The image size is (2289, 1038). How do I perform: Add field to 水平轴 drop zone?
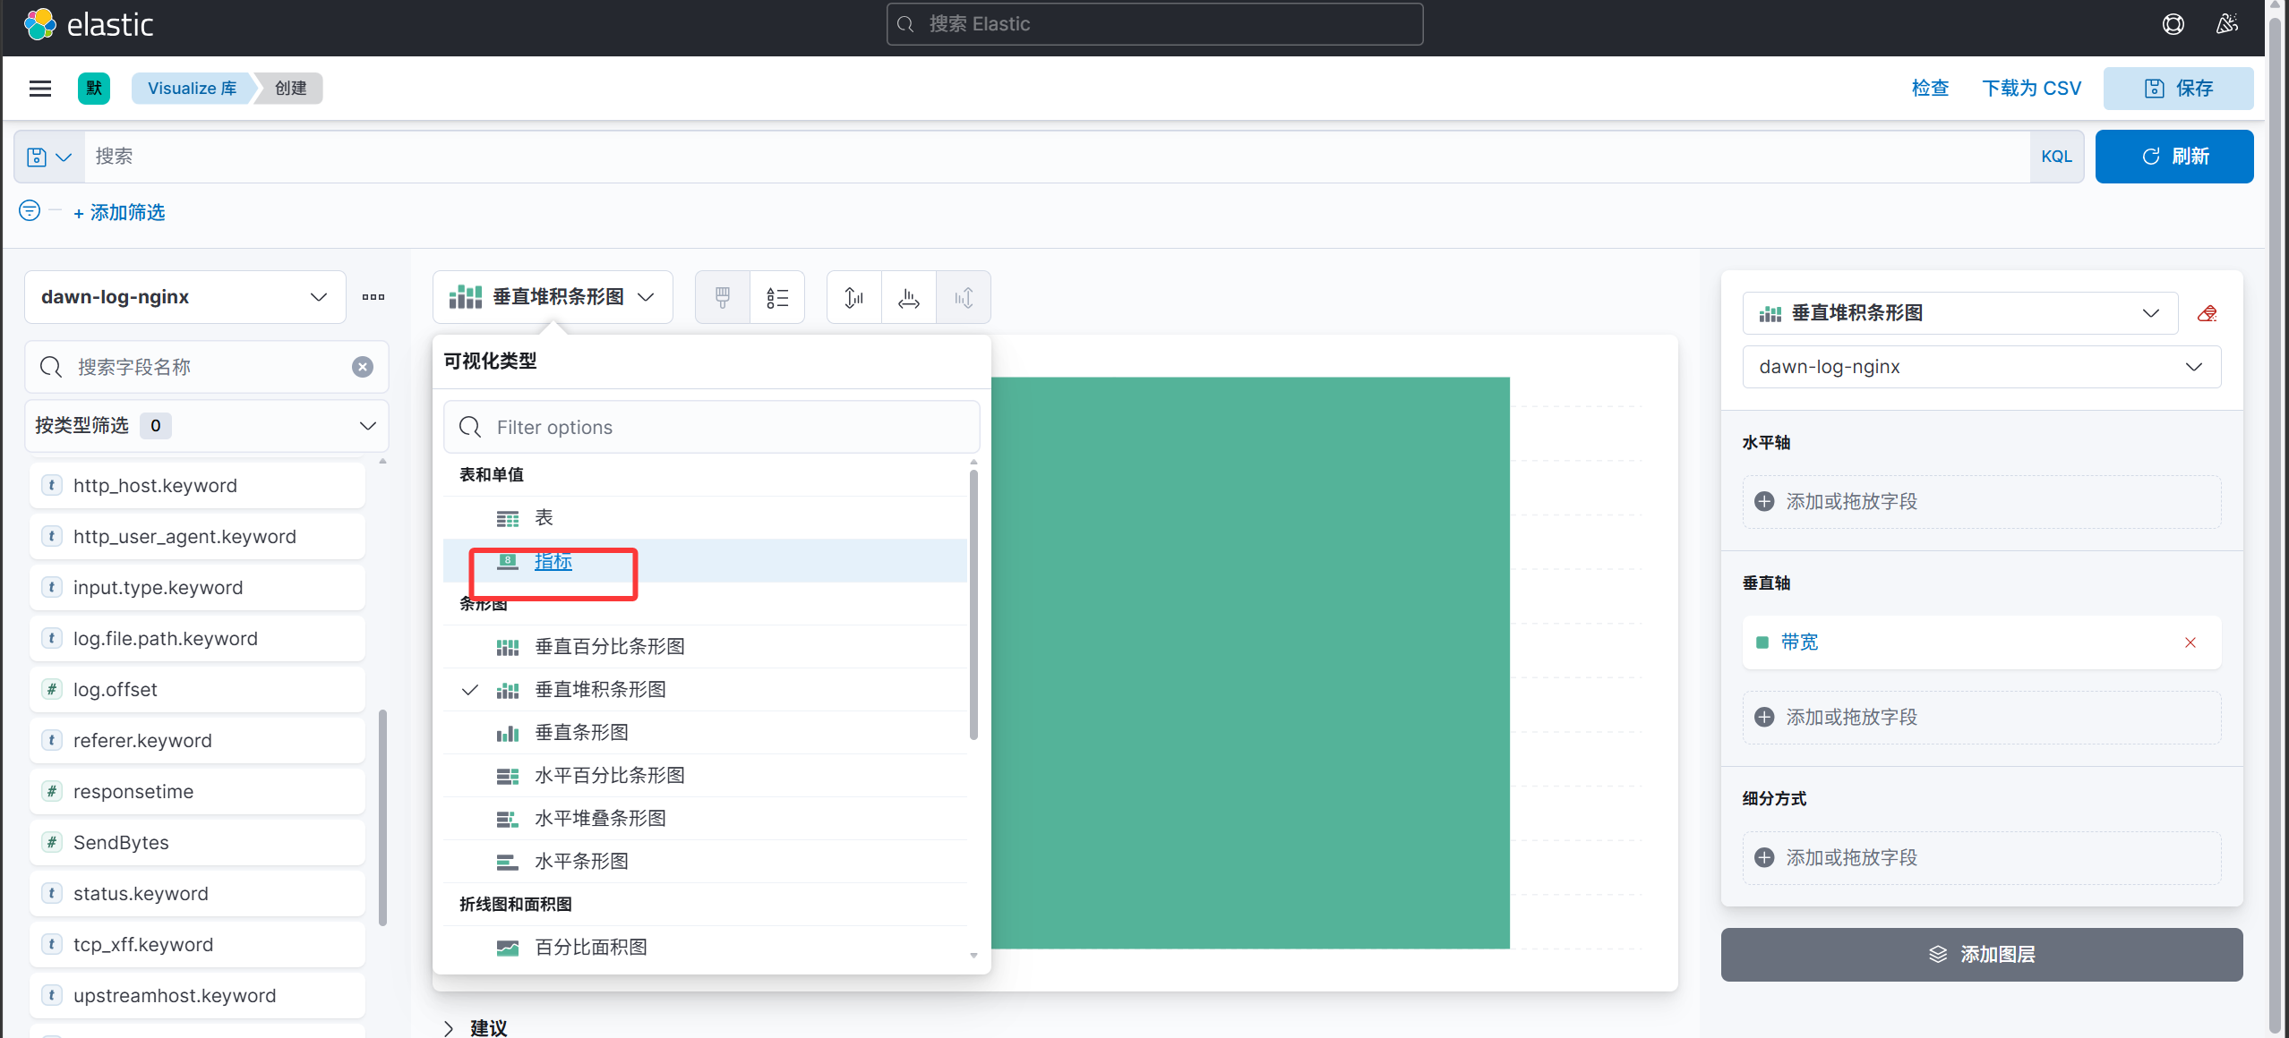tap(1982, 502)
